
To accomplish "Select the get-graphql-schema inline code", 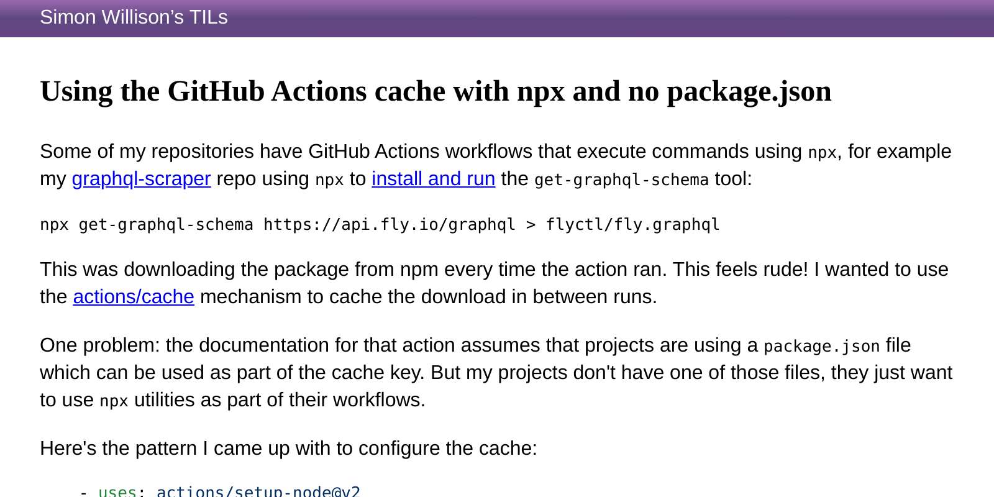I will point(621,180).
